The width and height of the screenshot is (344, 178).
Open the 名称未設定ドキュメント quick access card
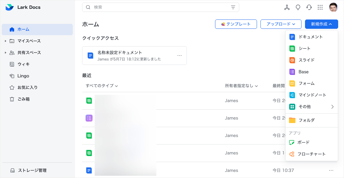[x=134, y=56]
